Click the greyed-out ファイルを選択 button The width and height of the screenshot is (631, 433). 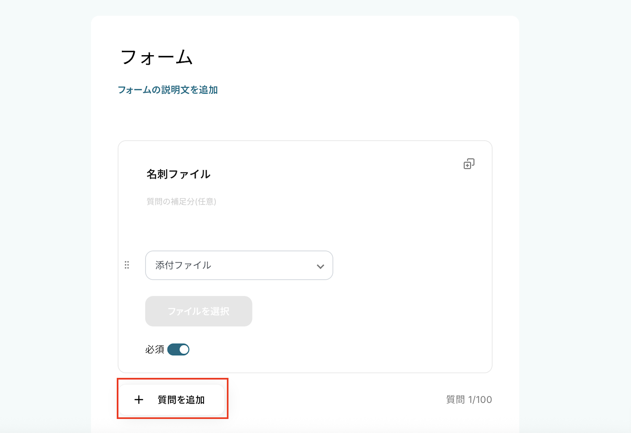click(x=199, y=311)
